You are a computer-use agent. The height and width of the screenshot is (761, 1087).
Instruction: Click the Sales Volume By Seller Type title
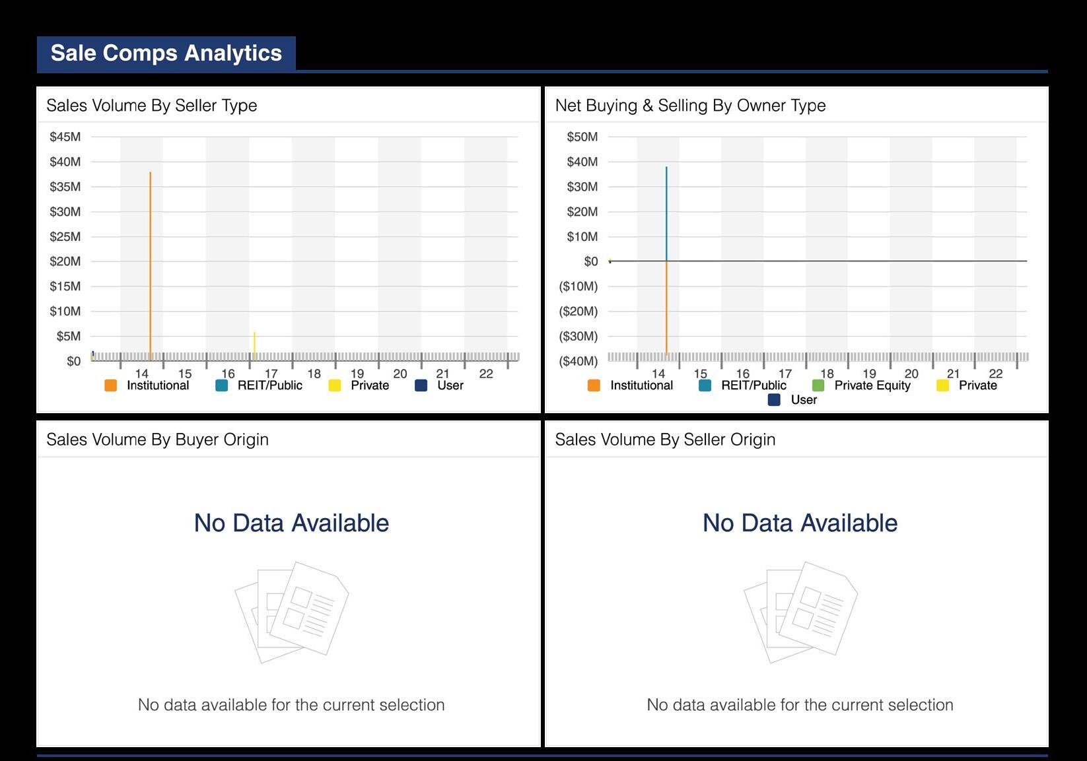(152, 106)
